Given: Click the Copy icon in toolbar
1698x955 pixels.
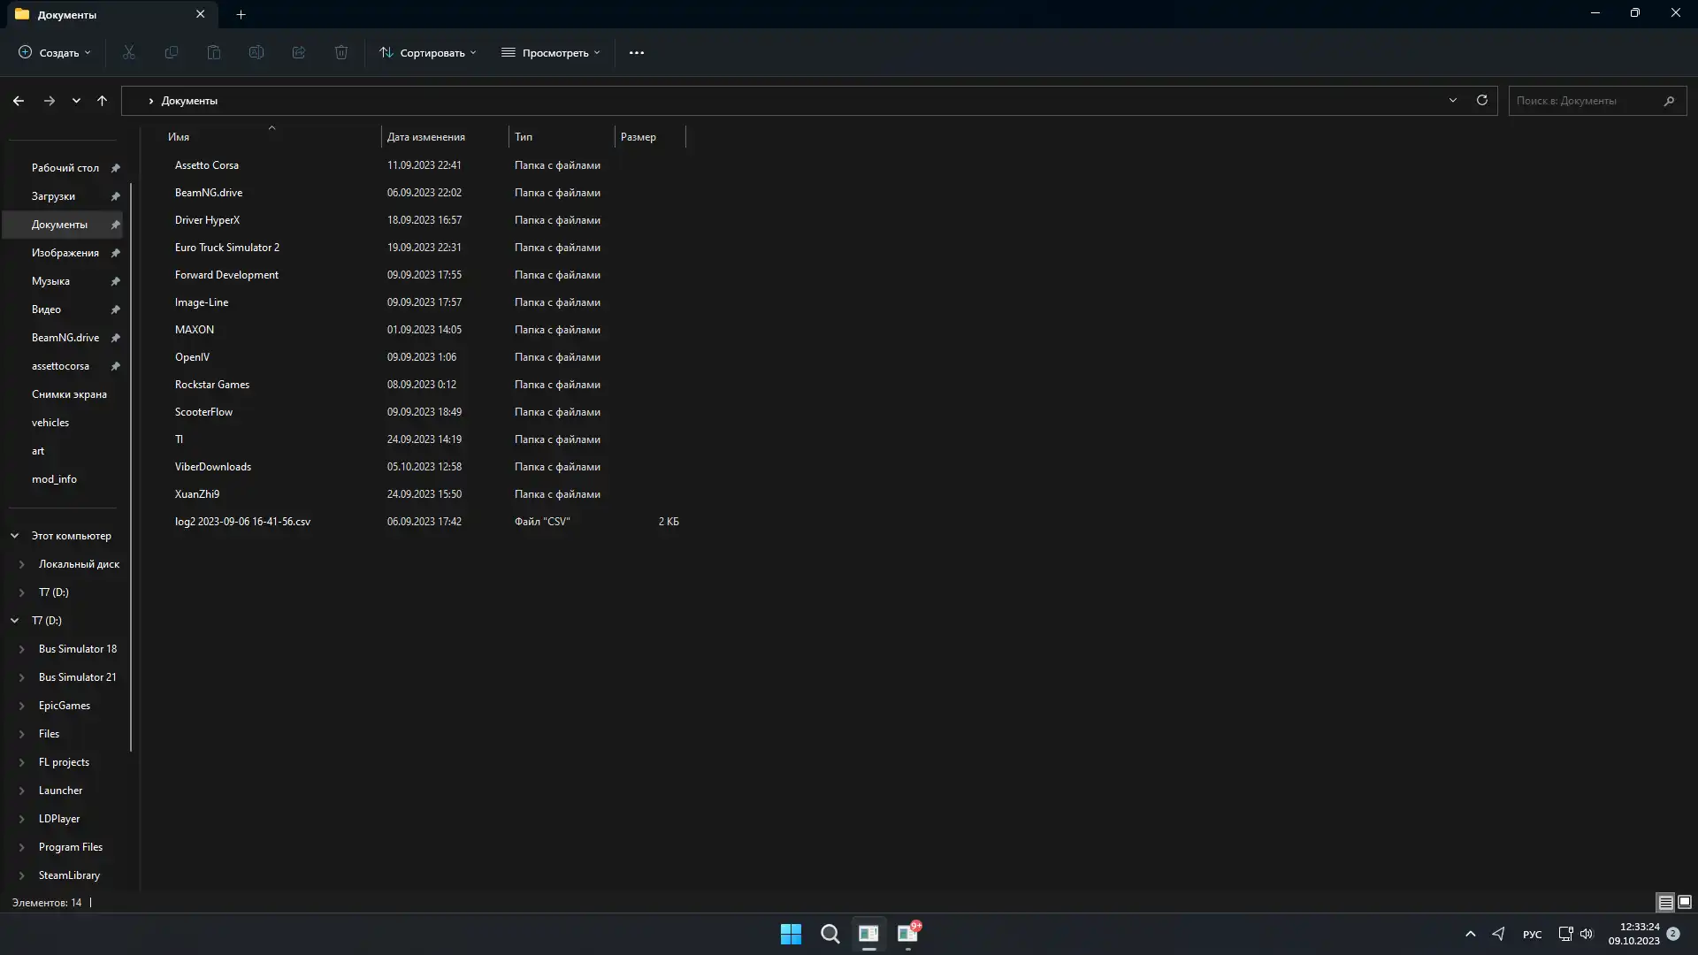Looking at the screenshot, I should 171,52.
